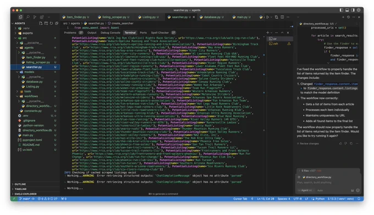Collapse the workflows folder
374x215 pixels.
(31, 96)
